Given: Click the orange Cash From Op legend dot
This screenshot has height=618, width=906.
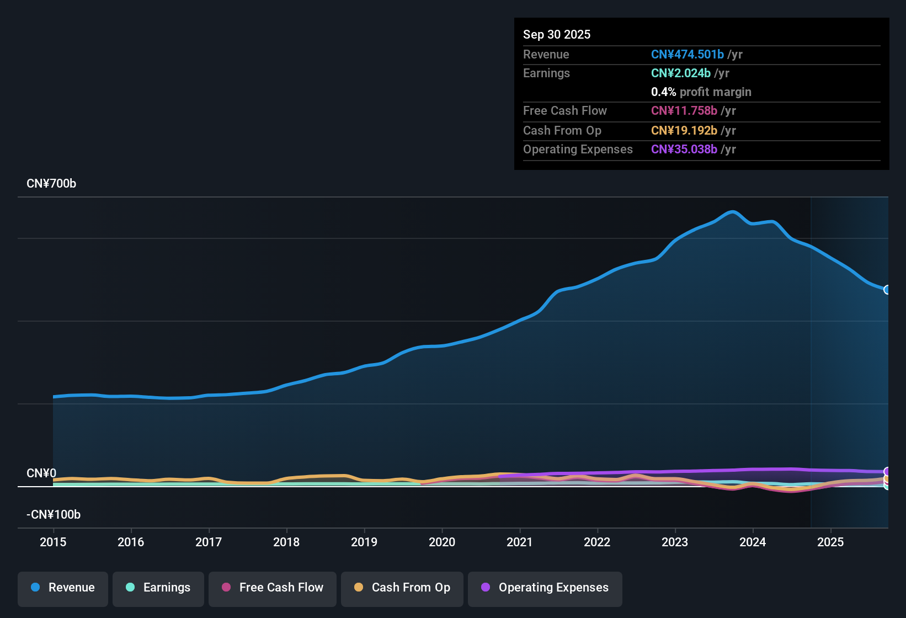Looking at the screenshot, I should point(358,588).
